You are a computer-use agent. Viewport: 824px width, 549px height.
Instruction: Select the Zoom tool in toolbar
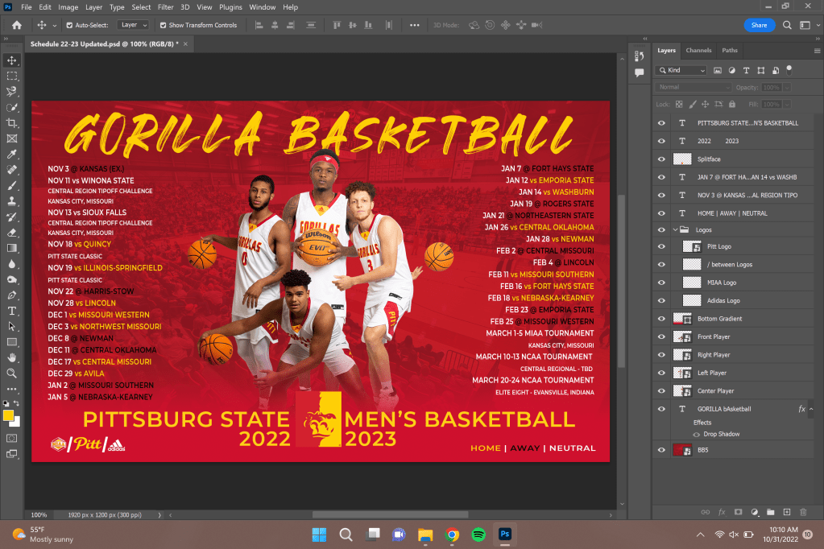12,374
